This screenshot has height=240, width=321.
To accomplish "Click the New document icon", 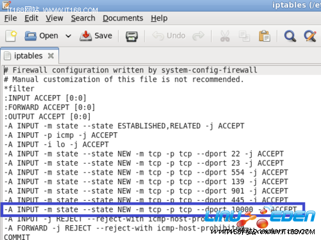I will coord(11,36).
